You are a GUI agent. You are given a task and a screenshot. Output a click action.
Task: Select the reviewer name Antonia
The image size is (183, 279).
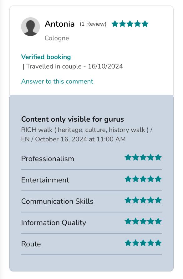[x=60, y=24]
